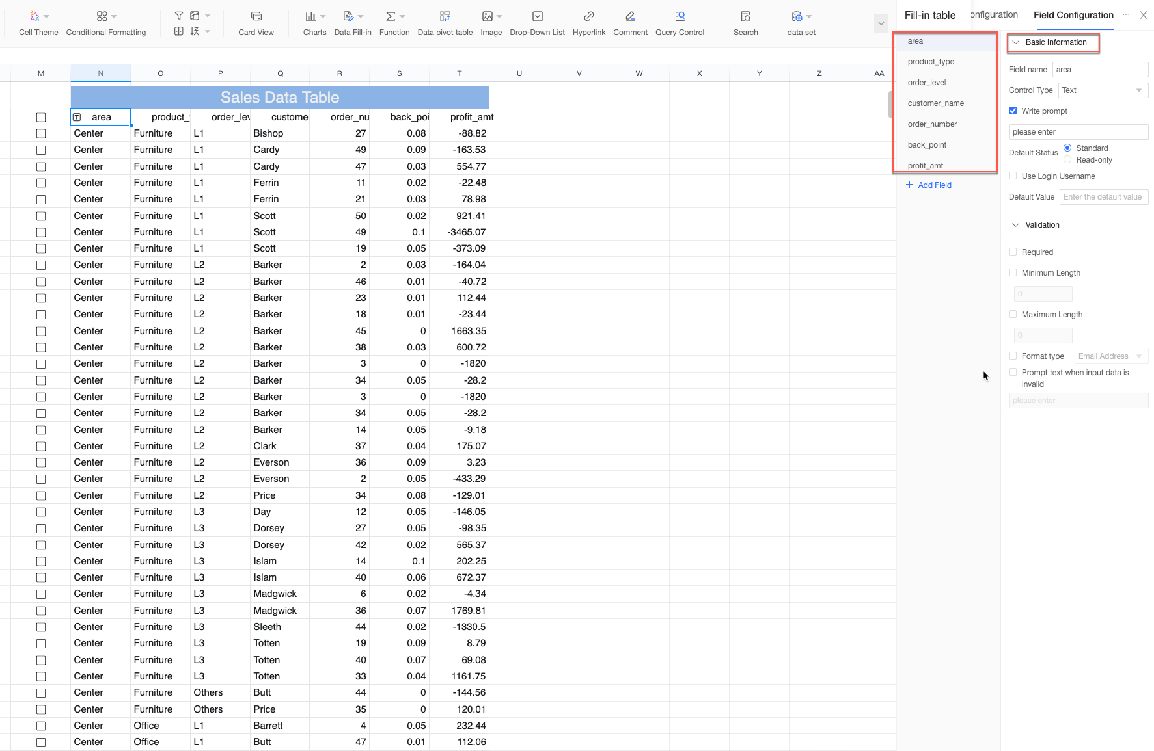Click the write prompt text field
This screenshot has width=1154, height=751.
(1078, 132)
